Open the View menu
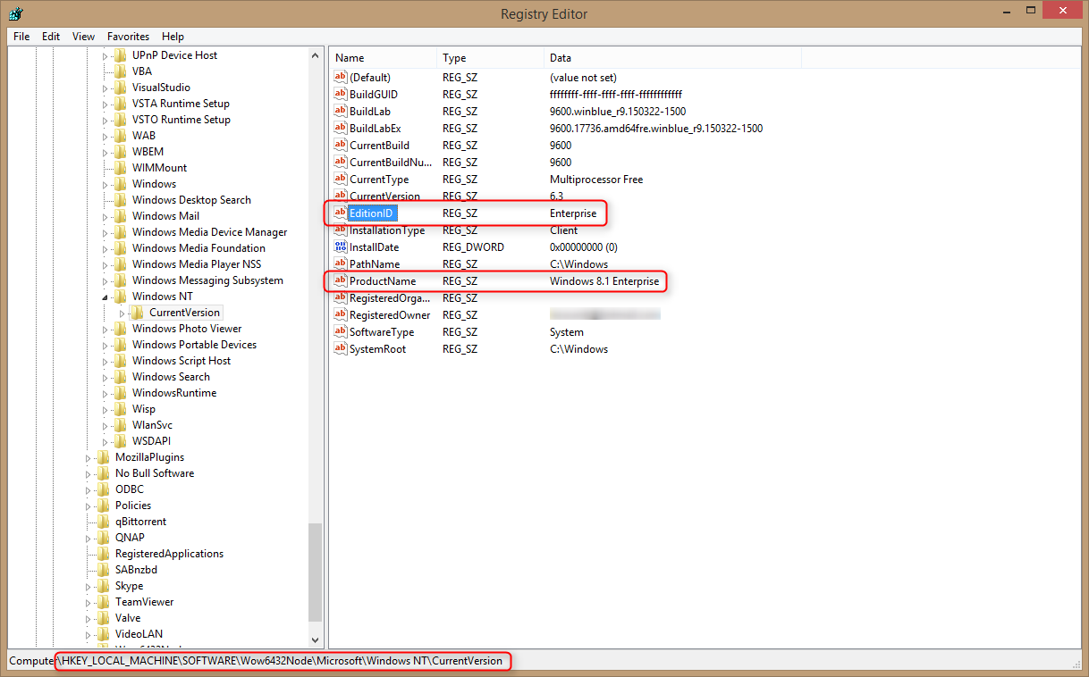1089x677 pixels. [x=84, y=37]
